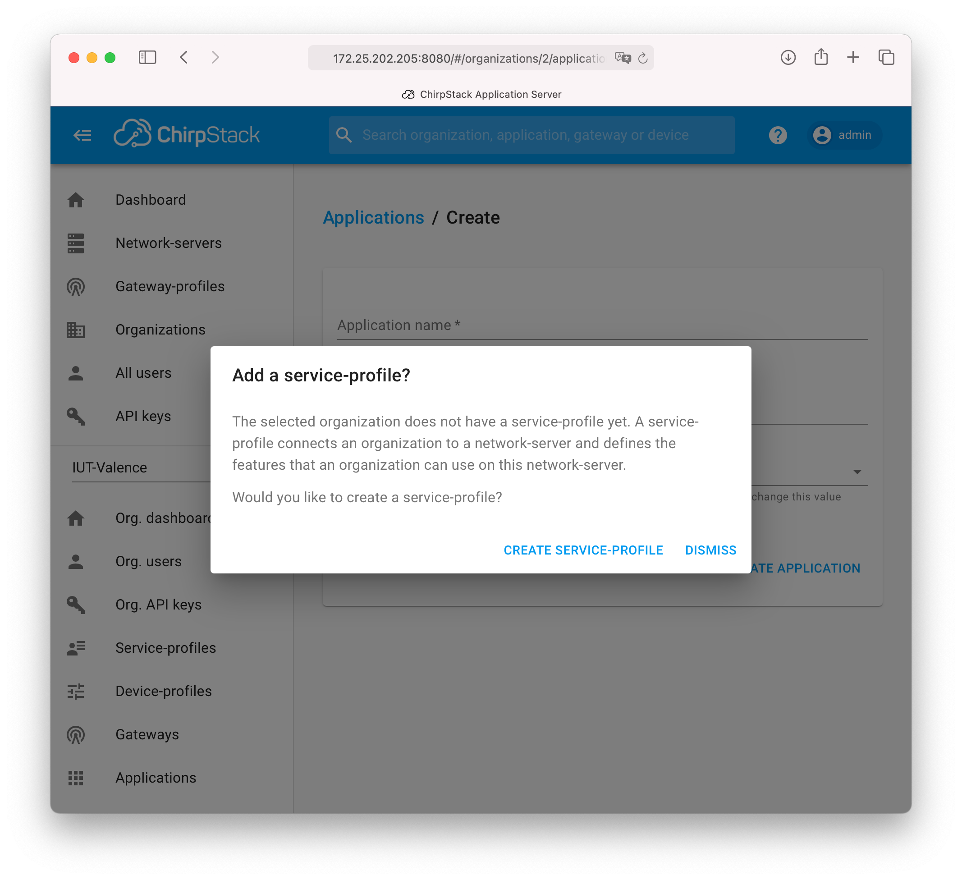The image size is (962, 880).
Task: Navigate to API keys section
Action: coord(143,416)
